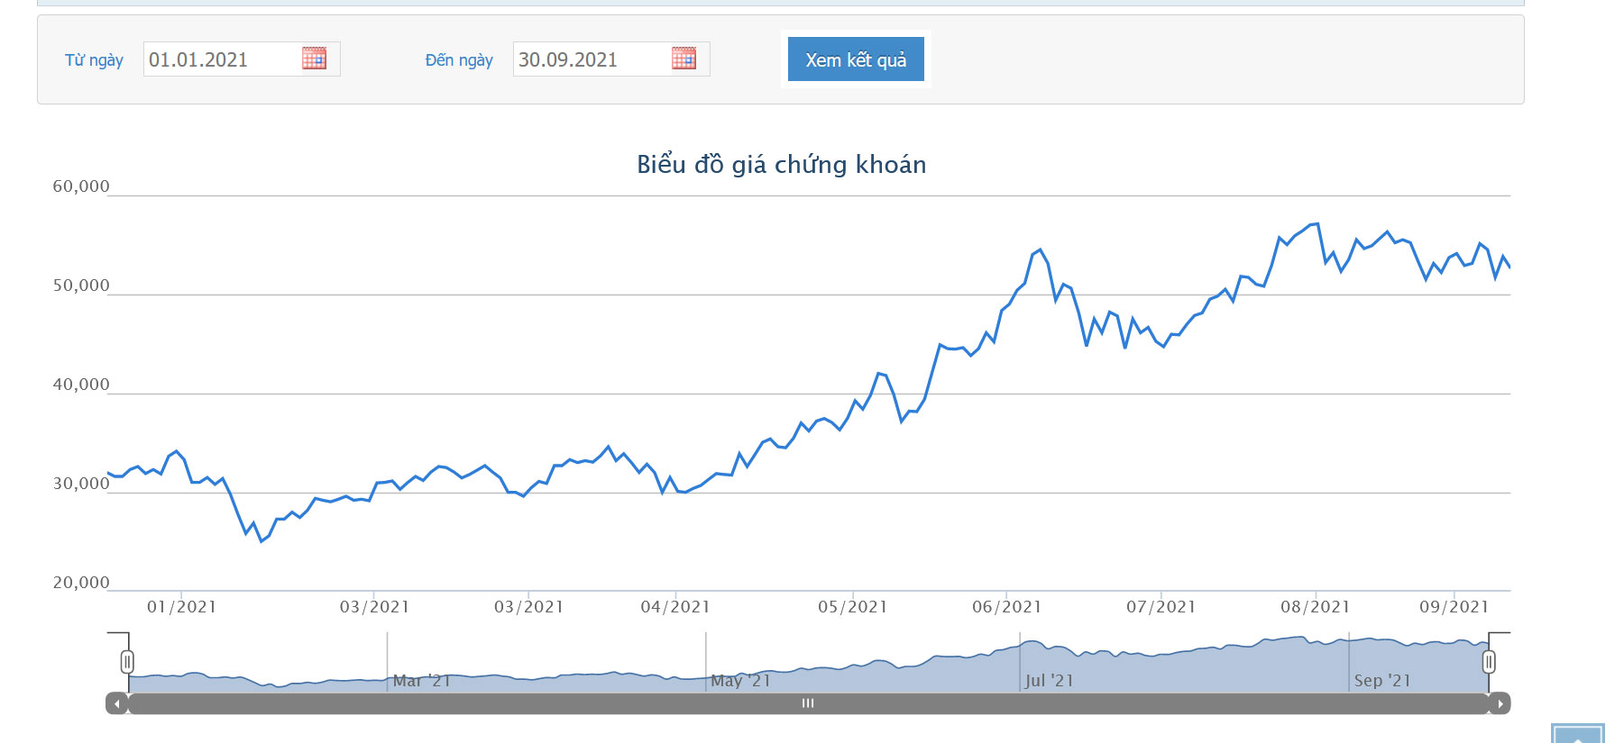Click the 09/2021 x-axis label
The width and height of the screenshot is (1624, 743).
pyautogui.click(x=1454, y=607)
